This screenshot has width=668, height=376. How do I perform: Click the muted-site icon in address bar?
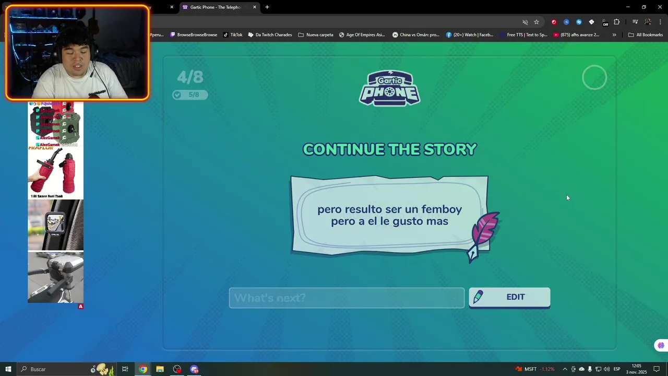525,22
